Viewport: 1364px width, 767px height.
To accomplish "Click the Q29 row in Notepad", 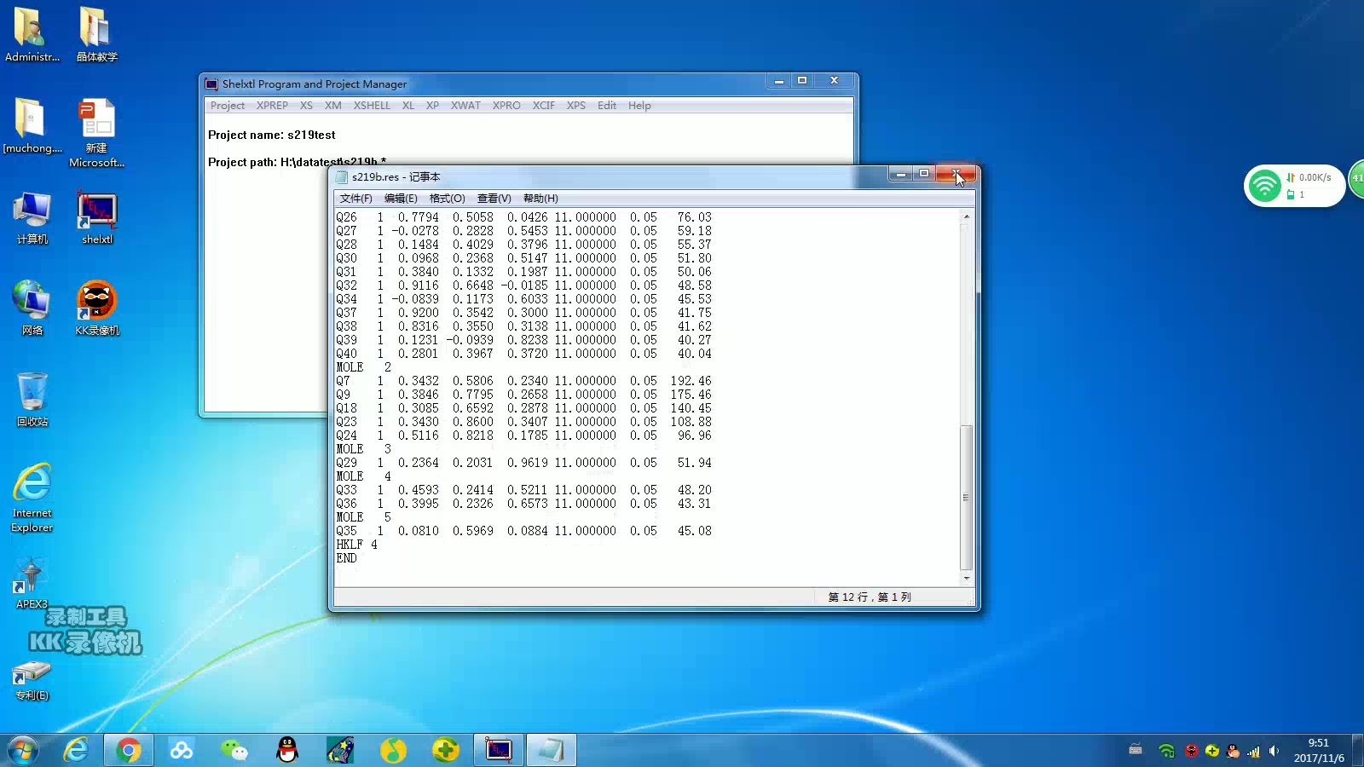I will 523,463.
